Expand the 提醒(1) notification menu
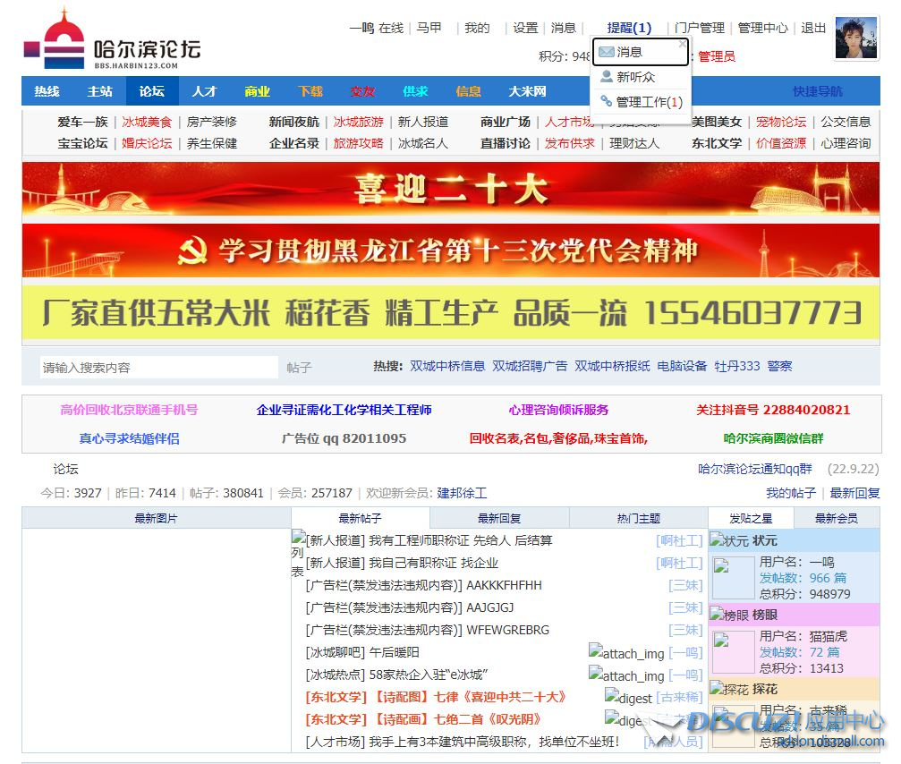Image resolution: width=901 pixels, height=764 pixels. click(629, 28)
